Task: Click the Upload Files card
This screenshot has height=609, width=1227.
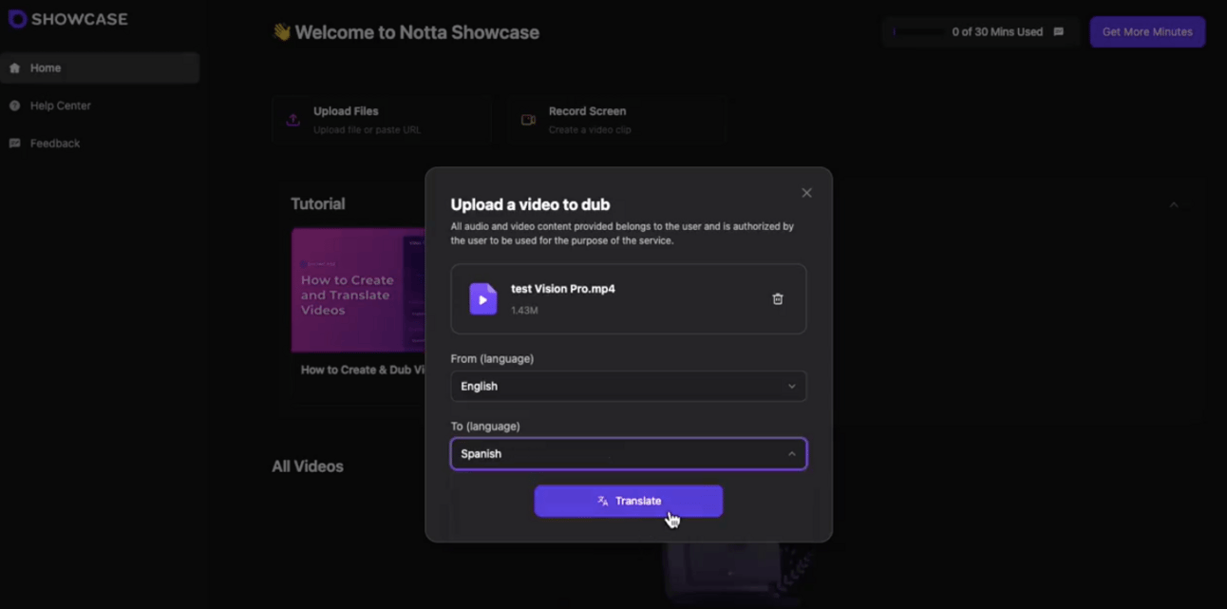Action: [x=381, y=120]
